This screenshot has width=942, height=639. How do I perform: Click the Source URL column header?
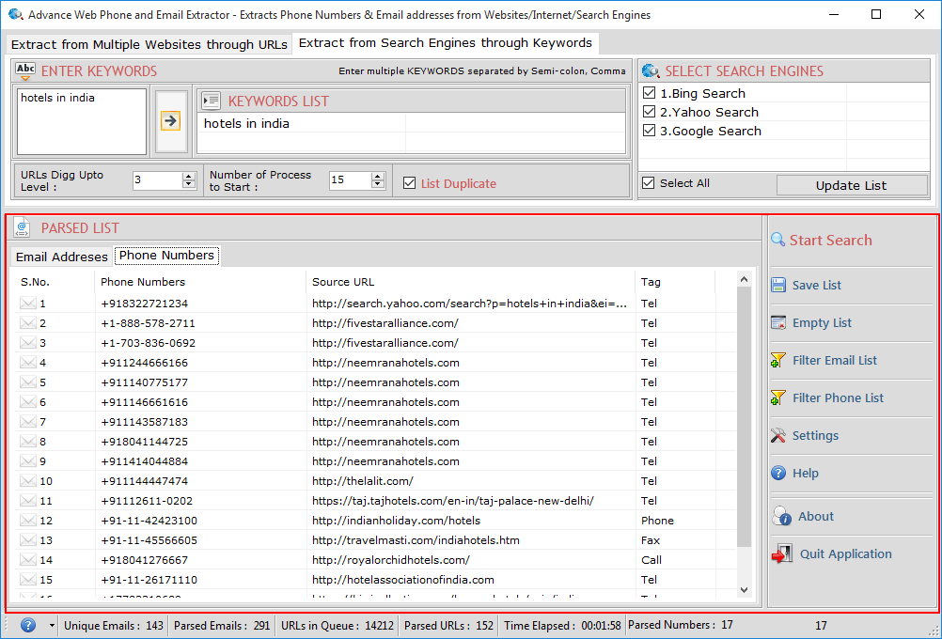[470, 282]
